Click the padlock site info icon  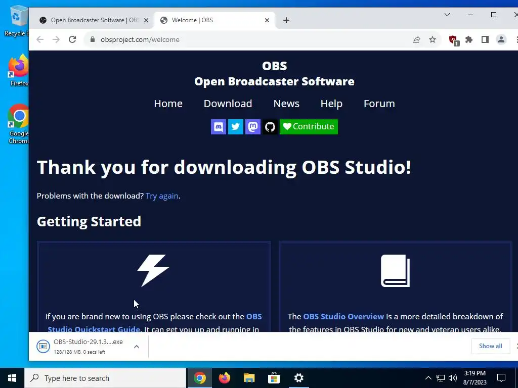[93, 39]
